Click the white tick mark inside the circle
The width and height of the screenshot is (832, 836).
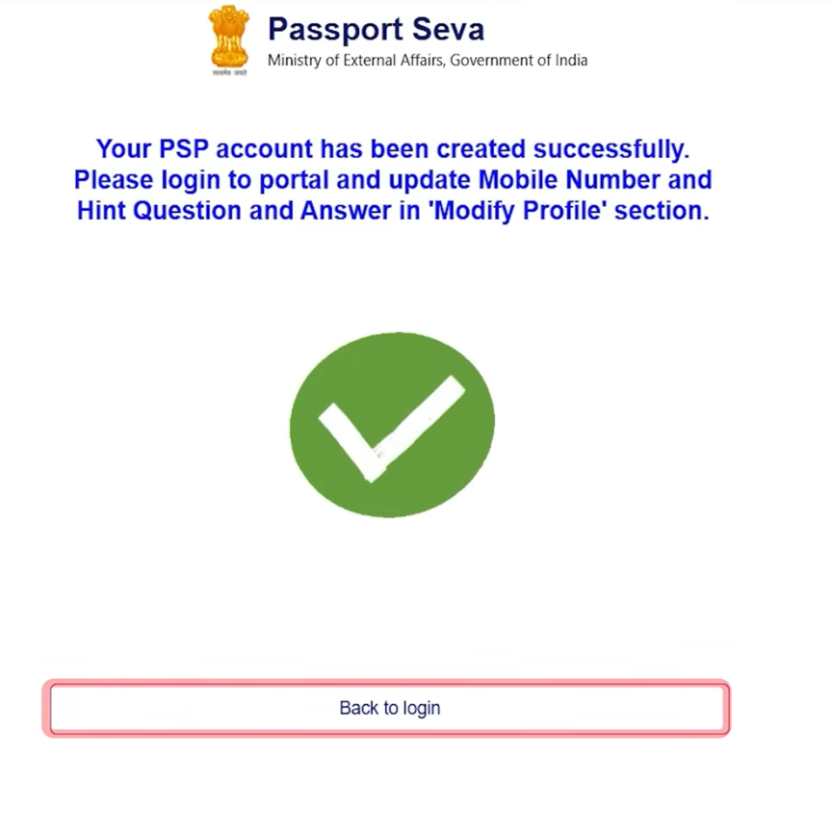(x=390, y=429)
